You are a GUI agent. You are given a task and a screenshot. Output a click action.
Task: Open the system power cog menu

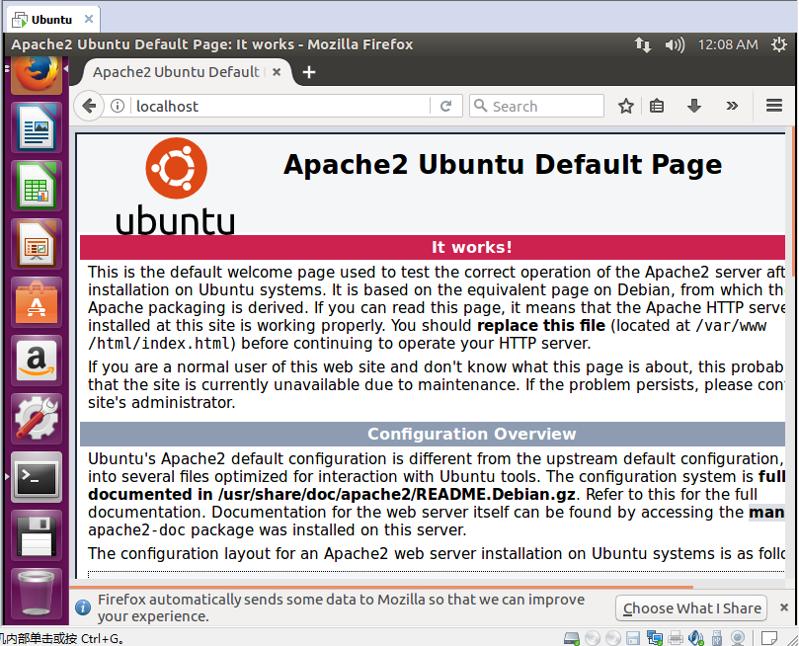pyautogui.click(x=778, y=44)
